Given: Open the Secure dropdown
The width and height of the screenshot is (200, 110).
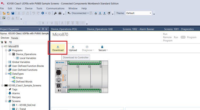Looking at the screenshot, I should 103,48.
